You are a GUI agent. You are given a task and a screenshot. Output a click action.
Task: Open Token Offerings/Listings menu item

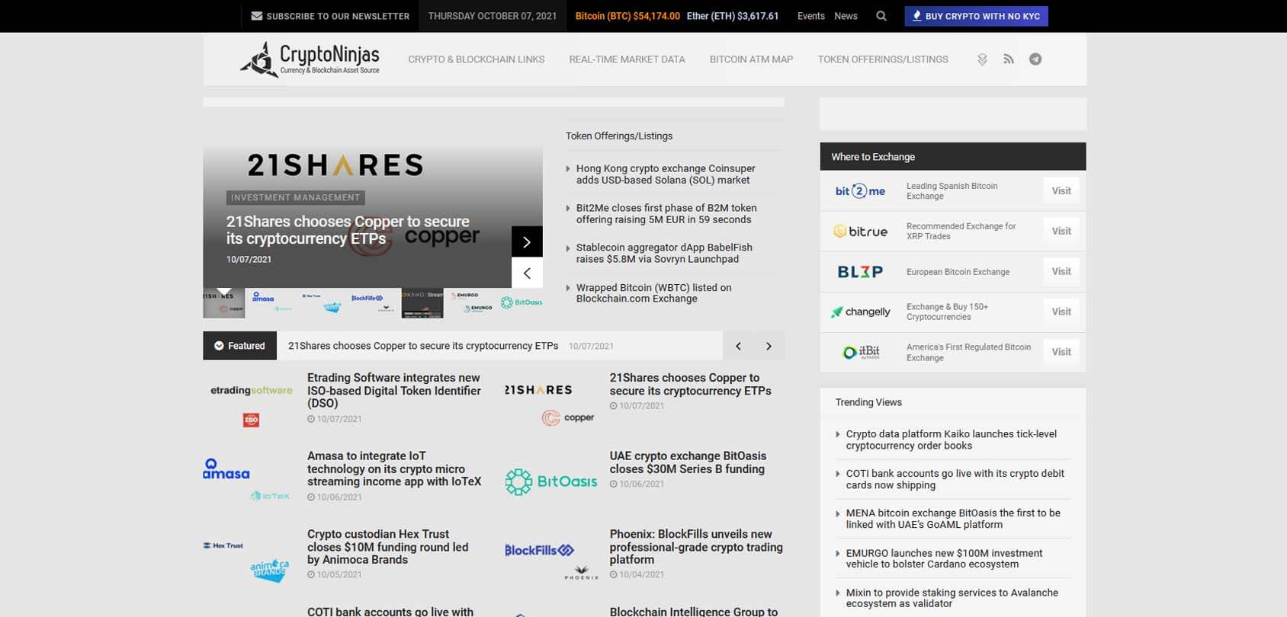pos(883,59)
